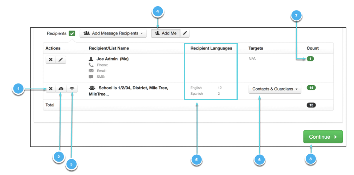This screenshot has width=354, height=175.
Task: Preview the School list with eye icon
Action: [x=72, y=89]
